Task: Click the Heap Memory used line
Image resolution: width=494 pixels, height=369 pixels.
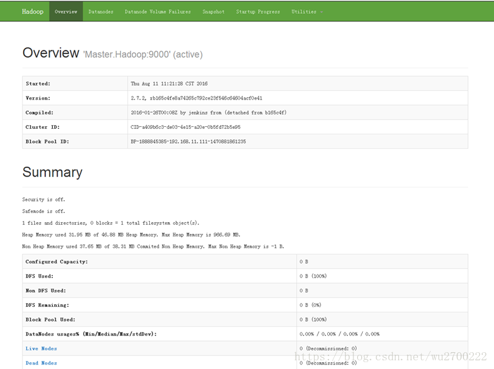Action: tap(131, 235)
